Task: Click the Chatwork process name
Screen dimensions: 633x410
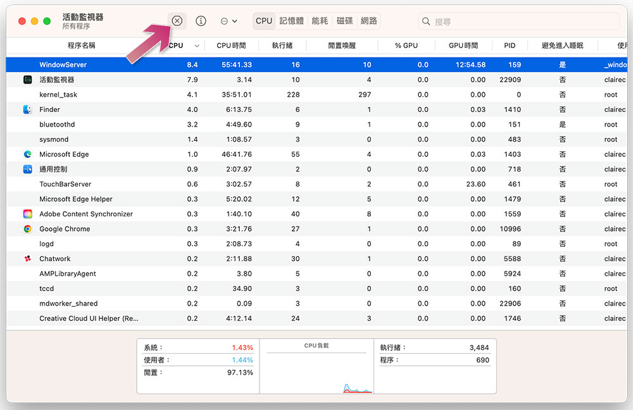Action: [x=55, y=259]
